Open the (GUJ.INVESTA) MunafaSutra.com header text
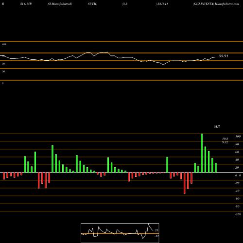This screenshot has height=243, width=243. click(x=216, y=4)
